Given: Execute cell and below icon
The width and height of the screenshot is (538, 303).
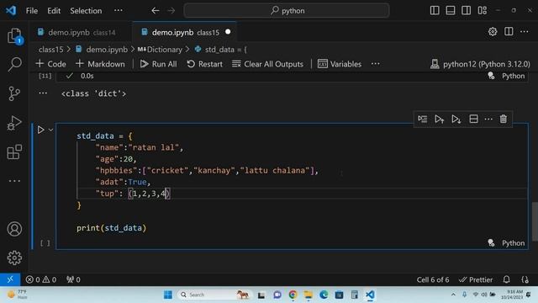Looking at the screenshot, I should coord(456,120).
